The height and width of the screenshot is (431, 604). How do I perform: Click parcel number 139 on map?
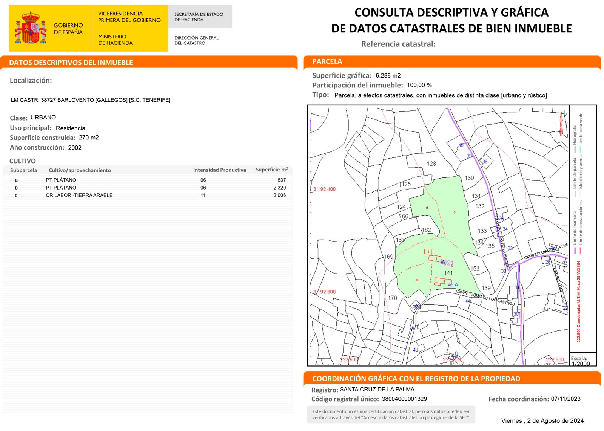pyautogui.click(x=486, y=288)
